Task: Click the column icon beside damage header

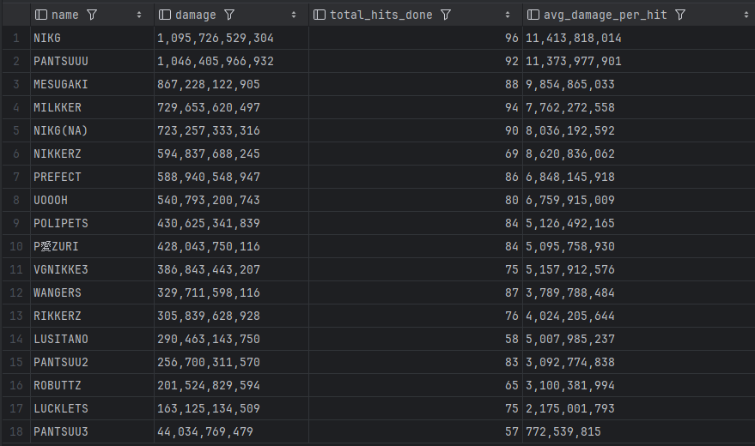Action: click(x=165, y=15)
